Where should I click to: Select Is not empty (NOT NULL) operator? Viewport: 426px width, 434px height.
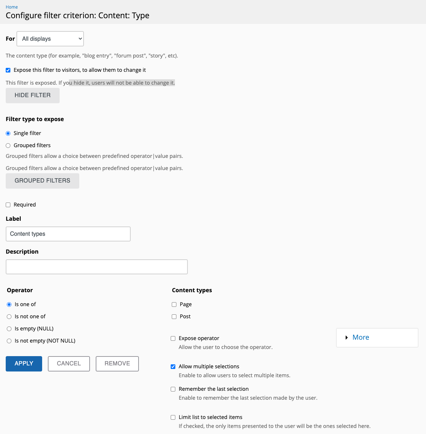coord(9,341)
